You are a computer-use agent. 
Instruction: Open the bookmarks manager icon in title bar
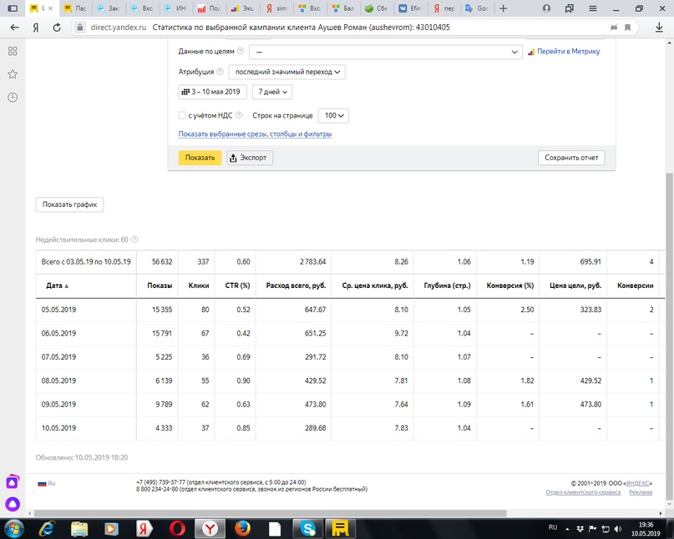[x=570, y=8]
